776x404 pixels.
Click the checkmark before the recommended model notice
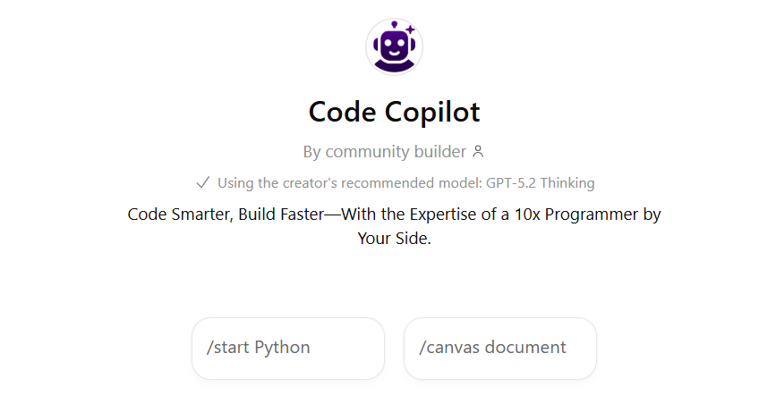pyautogui.click(x=202, y=183)
